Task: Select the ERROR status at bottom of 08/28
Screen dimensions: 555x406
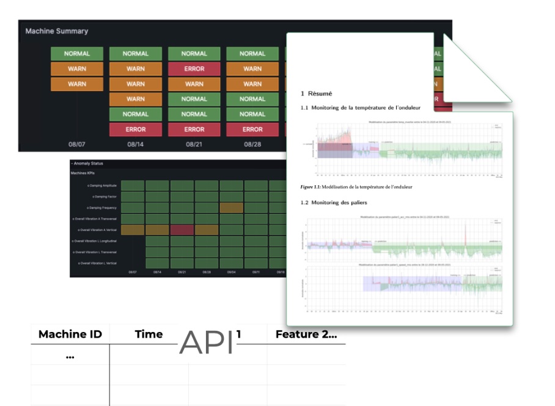Action: 252,130
